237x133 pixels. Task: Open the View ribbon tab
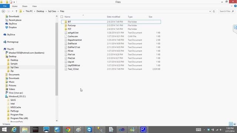point(34,6)
